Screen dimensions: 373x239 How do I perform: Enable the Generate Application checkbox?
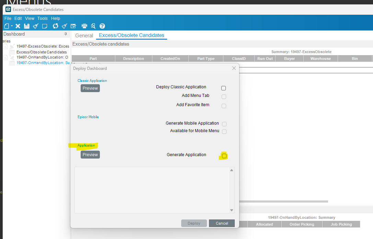[x=224, y=156]
